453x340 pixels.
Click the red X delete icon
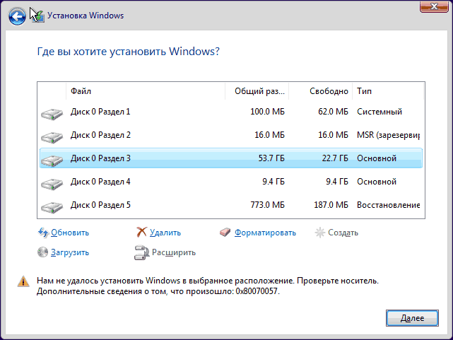click(x=141, y=233)
